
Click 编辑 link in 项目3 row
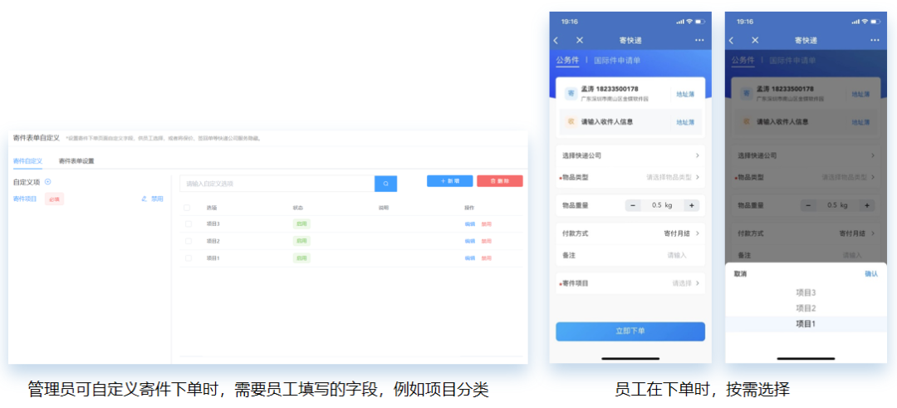470,224
